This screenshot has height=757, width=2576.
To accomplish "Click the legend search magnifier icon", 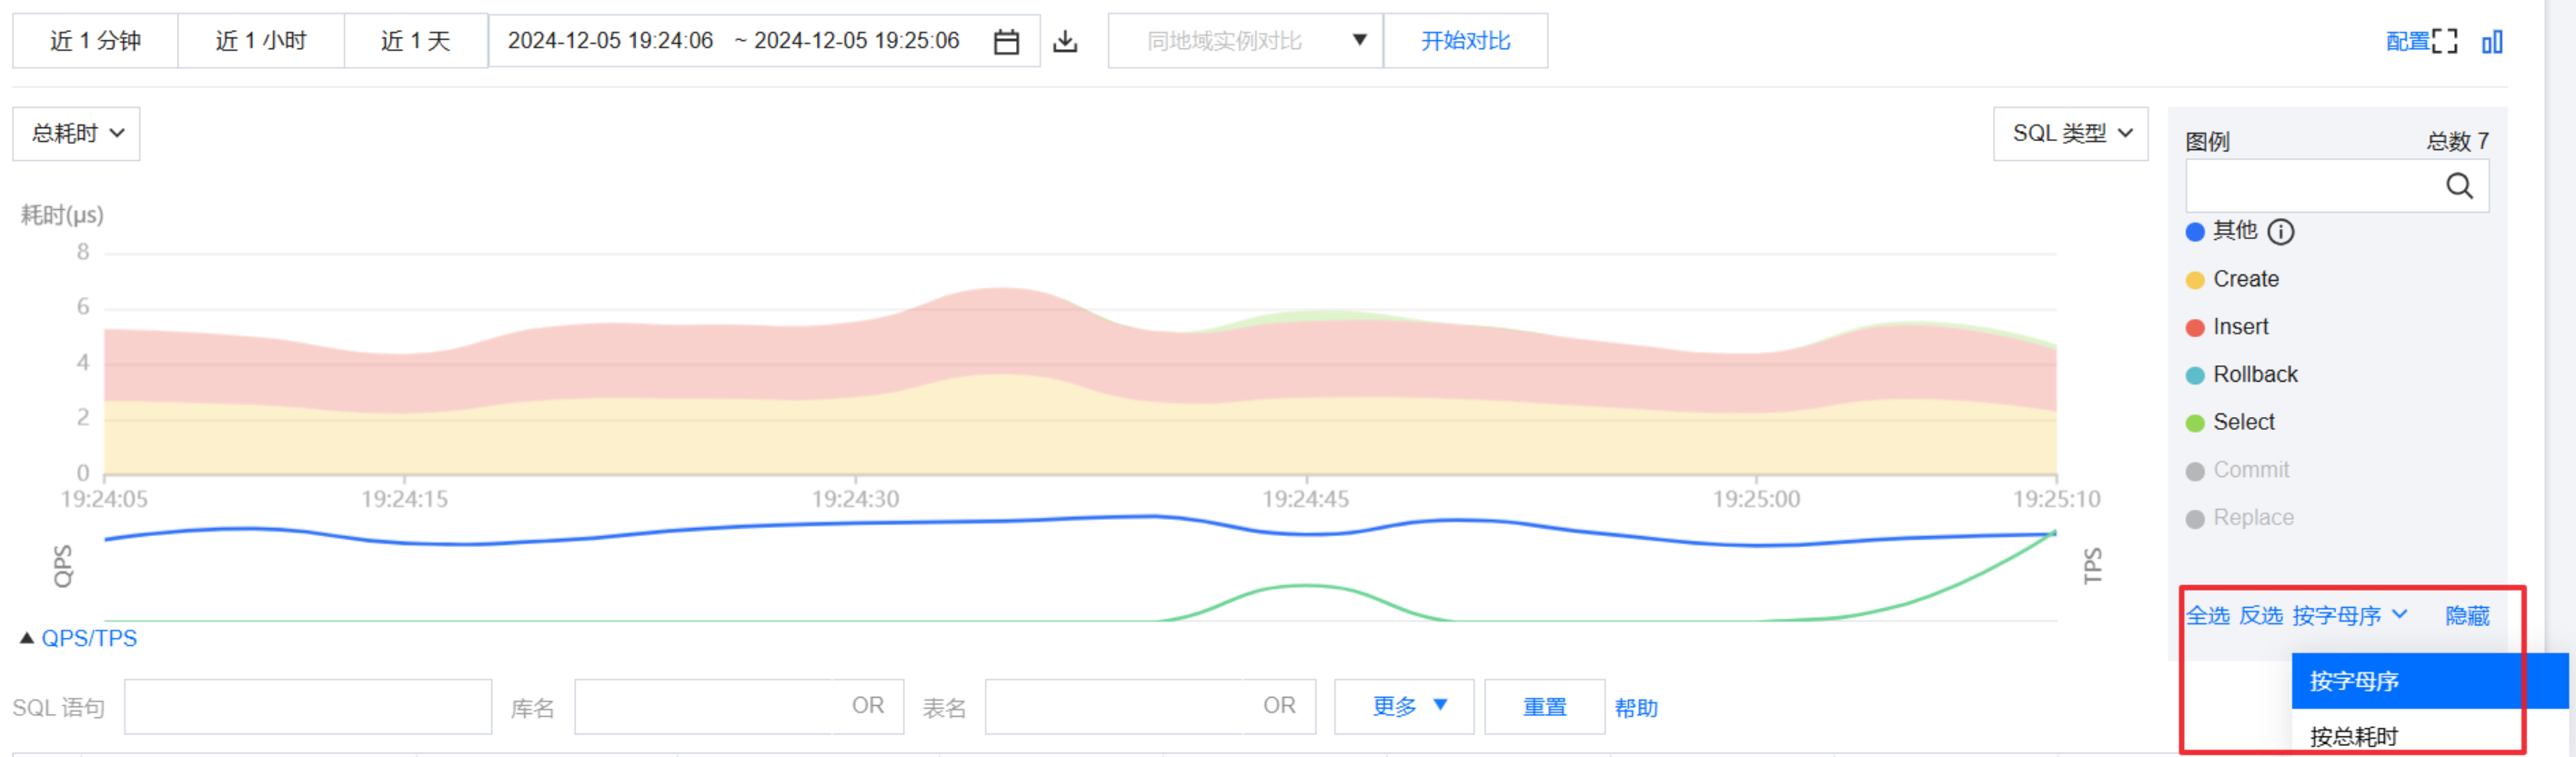I will click(2459, 185).
